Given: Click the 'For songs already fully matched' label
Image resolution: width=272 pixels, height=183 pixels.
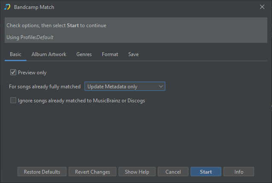Looking at the screenshot, I should click(x=45, y=86).
